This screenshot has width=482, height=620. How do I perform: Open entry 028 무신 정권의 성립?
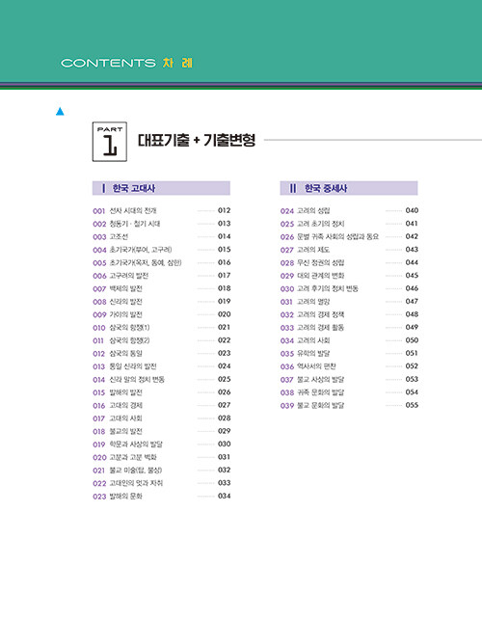tap(349, 262)
